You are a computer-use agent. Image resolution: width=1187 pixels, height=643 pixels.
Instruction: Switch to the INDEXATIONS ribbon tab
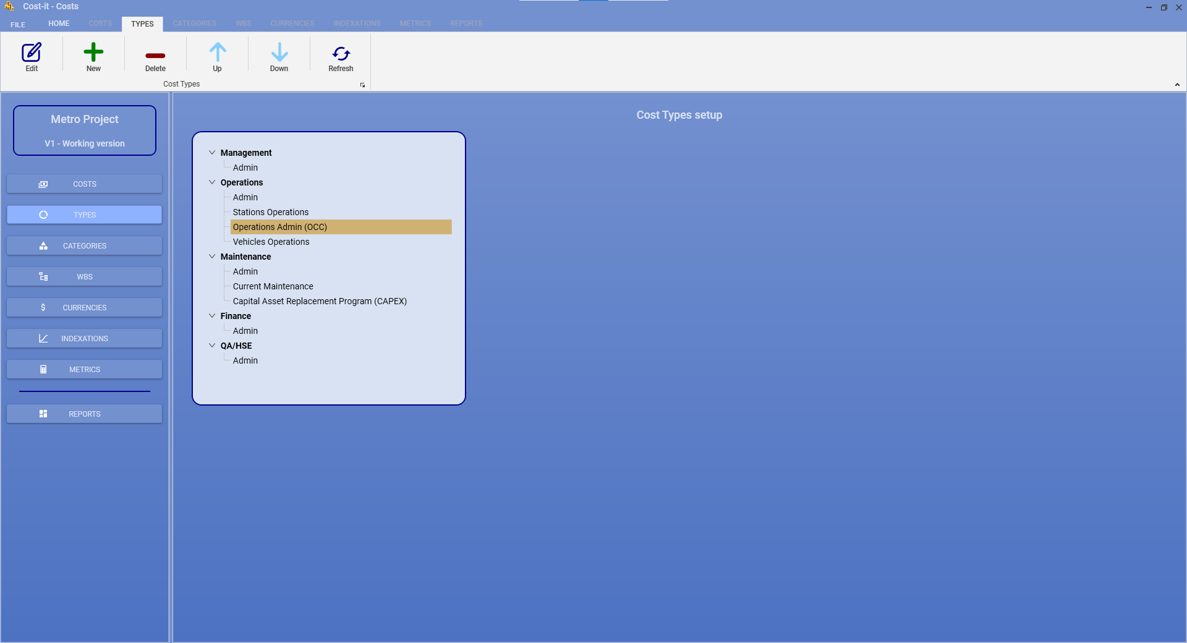click(357, 23)
